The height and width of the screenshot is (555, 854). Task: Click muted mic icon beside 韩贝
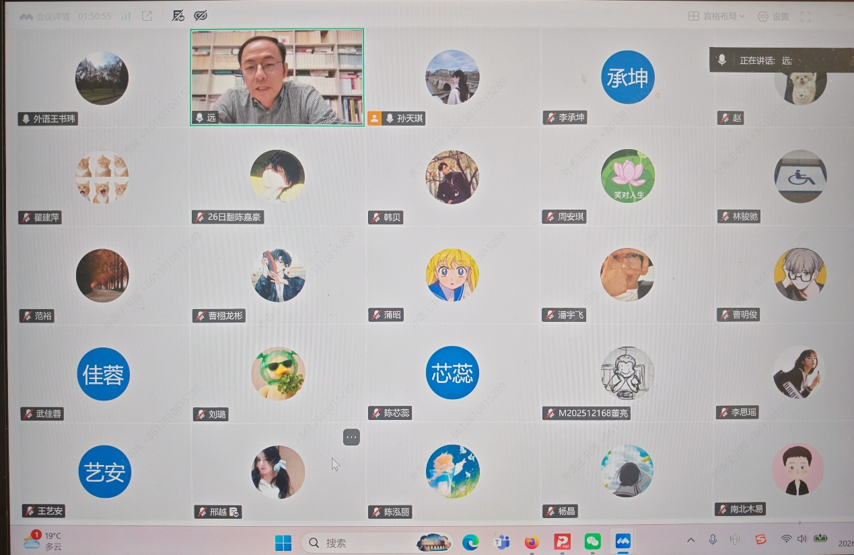376,217
